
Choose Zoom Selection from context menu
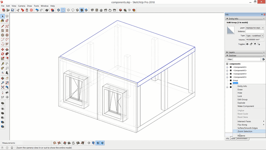[x=249, y=131]
